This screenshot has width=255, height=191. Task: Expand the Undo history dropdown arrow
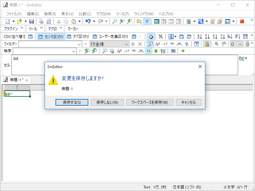(x=94, y=21)
